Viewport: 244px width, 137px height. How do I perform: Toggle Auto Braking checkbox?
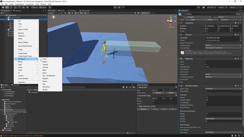click(x=206, y=107)
